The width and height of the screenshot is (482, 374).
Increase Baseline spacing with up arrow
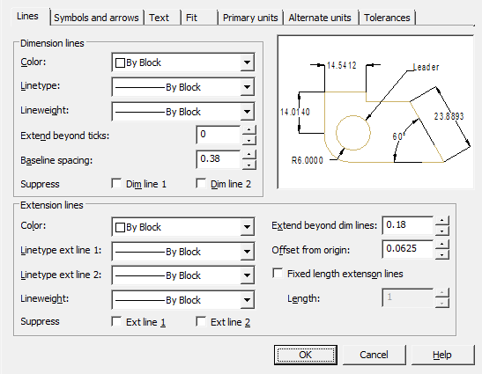249,155
